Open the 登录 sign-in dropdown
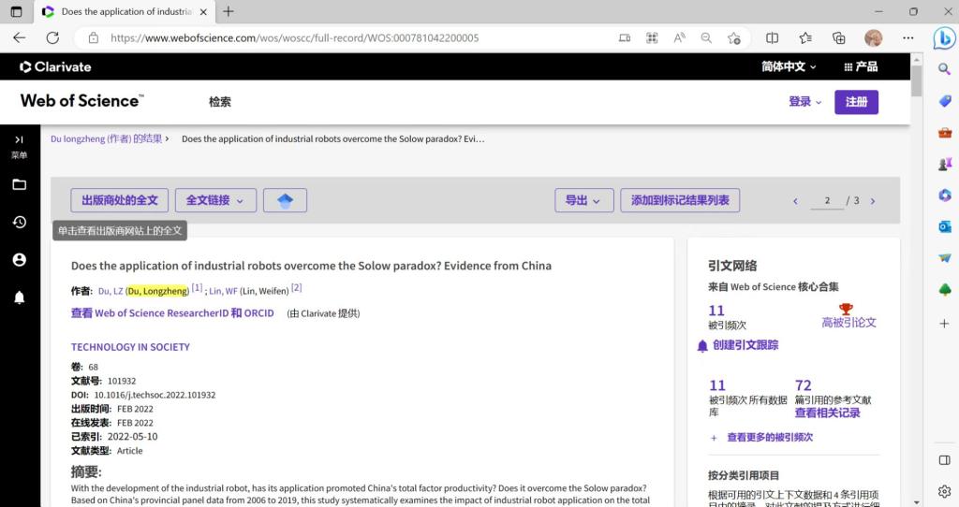Screen dimensions: 959x507 click(x=804, y=102)
